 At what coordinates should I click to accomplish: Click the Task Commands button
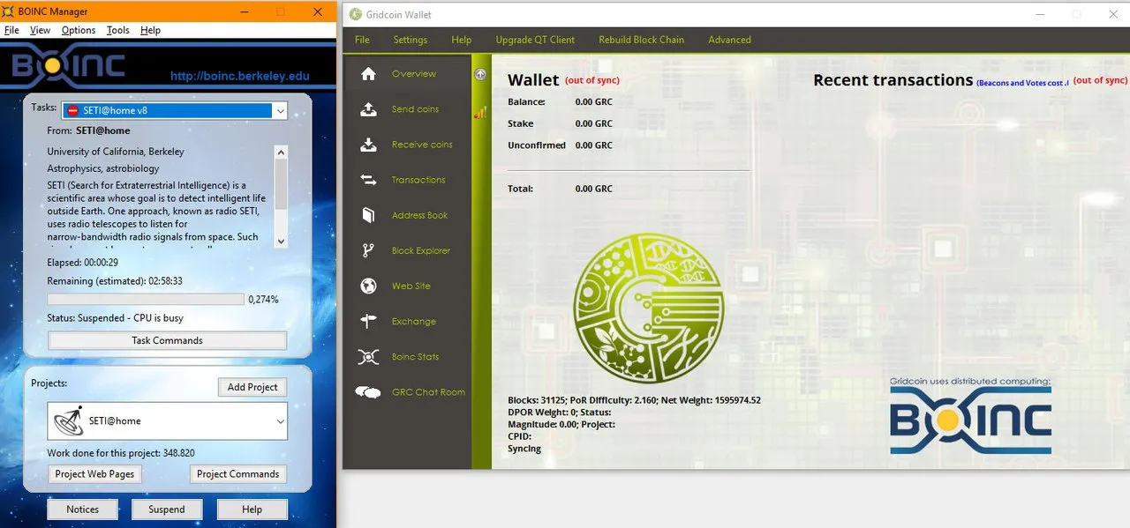[167, 340]
